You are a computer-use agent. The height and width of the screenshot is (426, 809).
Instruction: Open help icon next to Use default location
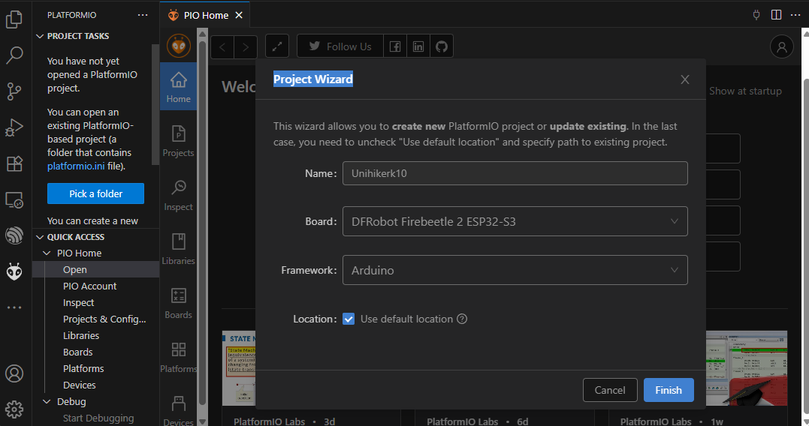pyautogui.click(x=462, y=319)
